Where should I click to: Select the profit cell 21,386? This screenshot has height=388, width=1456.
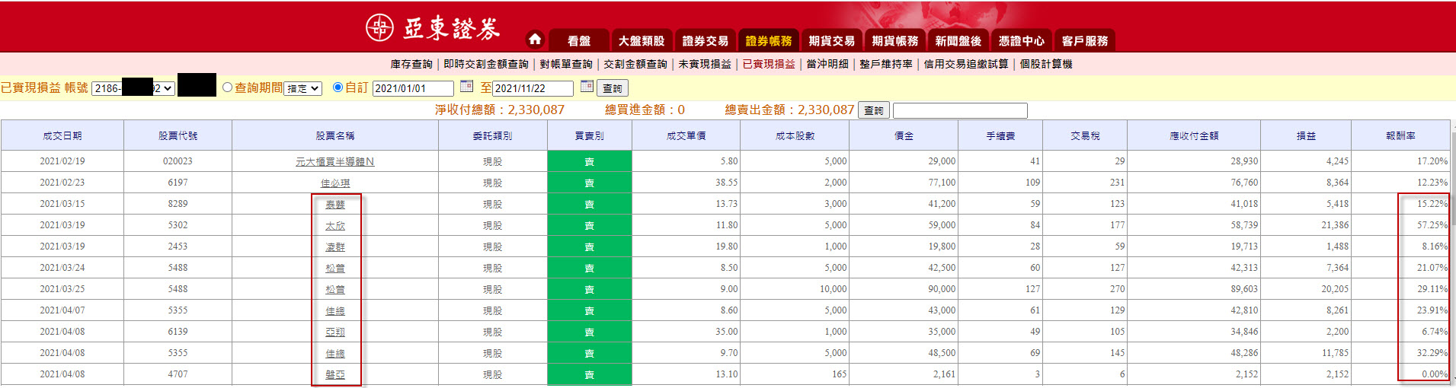click(1306, 225)
